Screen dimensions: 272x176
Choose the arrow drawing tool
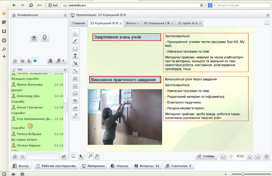[75, 63]
